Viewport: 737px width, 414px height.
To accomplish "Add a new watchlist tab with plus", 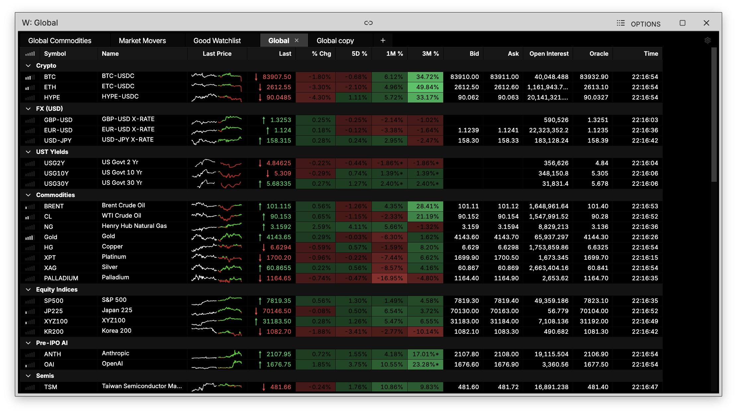I will pos(383,40).
